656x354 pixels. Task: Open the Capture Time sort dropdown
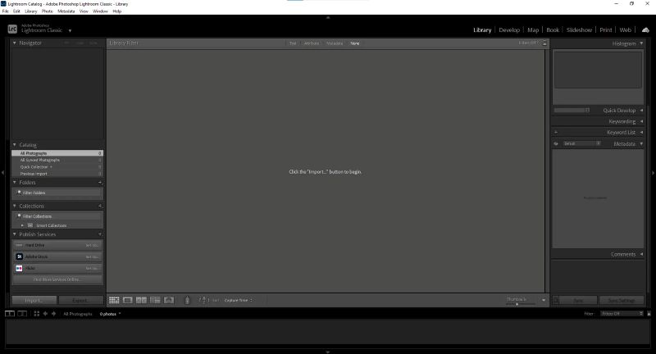point(239,301)
